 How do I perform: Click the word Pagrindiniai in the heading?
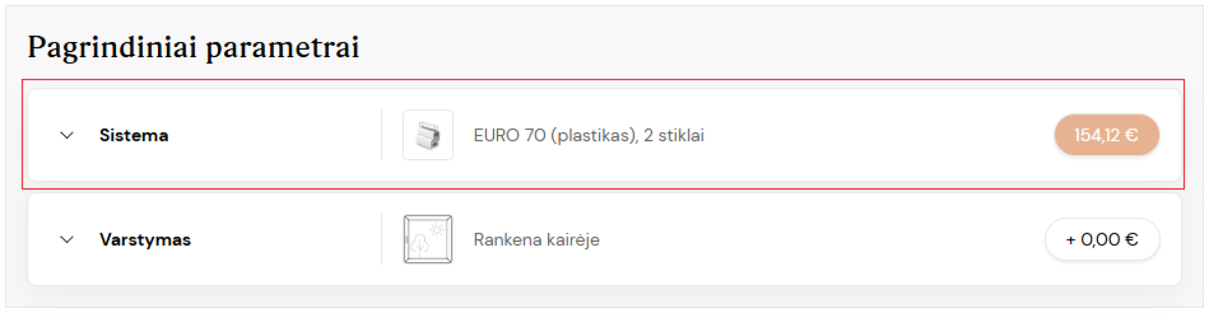112,47
